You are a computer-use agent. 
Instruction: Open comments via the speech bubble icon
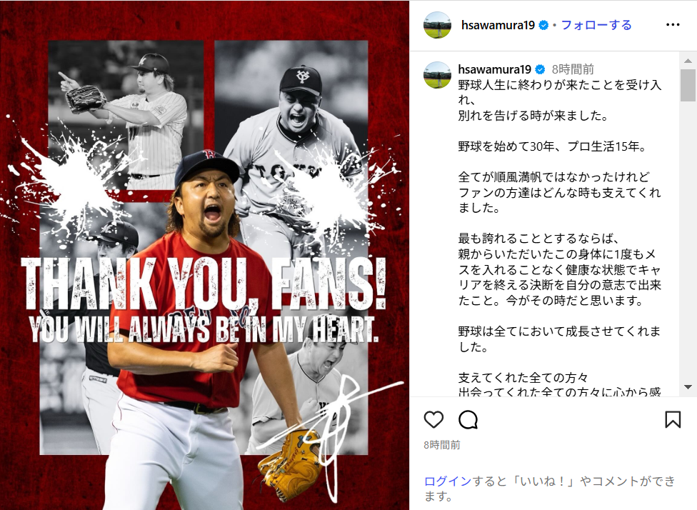click(x=468, y=419)
